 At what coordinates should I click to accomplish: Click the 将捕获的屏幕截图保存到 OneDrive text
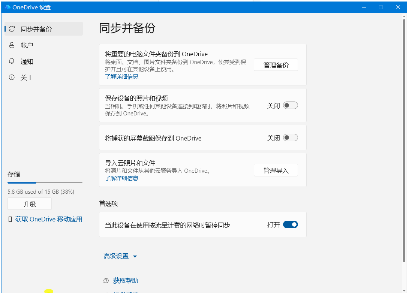point(153,138)
